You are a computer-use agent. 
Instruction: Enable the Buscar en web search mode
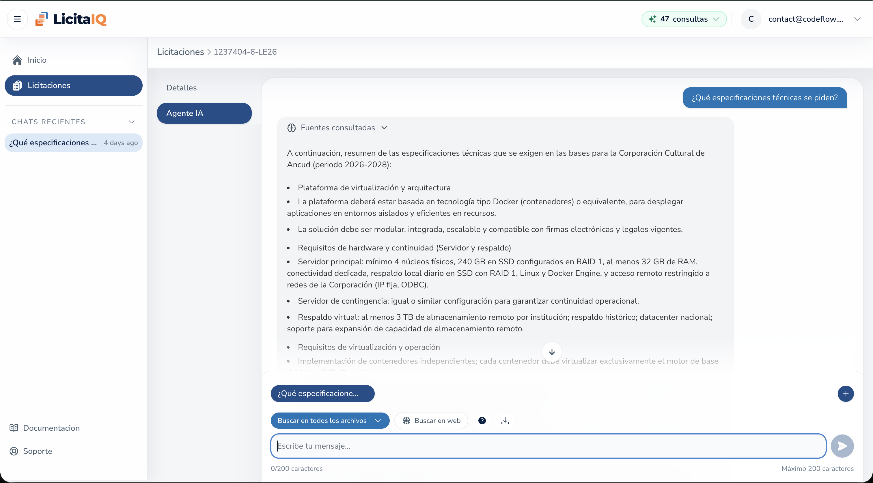pos(431,420)
